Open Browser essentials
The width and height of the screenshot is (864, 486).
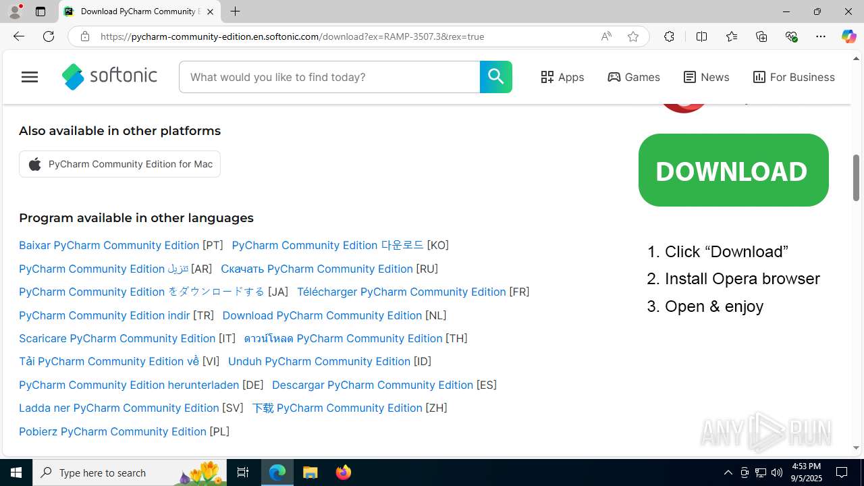coord(791,36)
